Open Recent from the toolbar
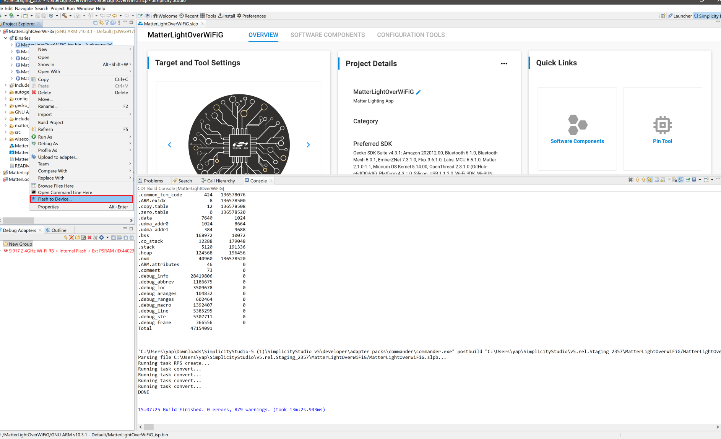The width and height of the screenshot is (721, 439). click(x=189, y=16)
